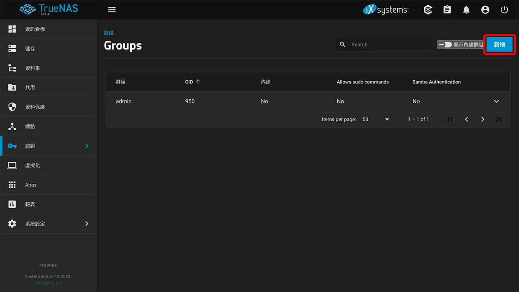Click the hamburger menu icon
The height and width of the screenshot is (292, 519).
pyautogui.click(x=112, y=10)
